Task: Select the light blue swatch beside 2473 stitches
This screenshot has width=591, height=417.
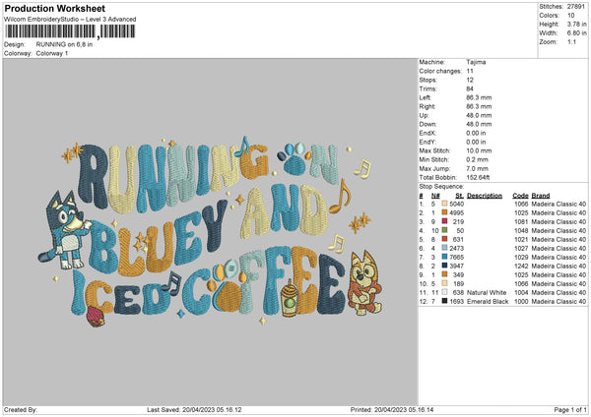Action: tap(444, 248)
